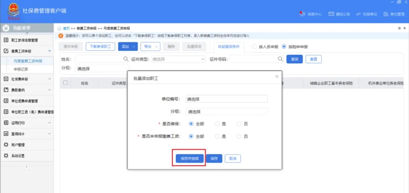
Task: Open 单位管理 unit management icon
Action: click(386, 14)
